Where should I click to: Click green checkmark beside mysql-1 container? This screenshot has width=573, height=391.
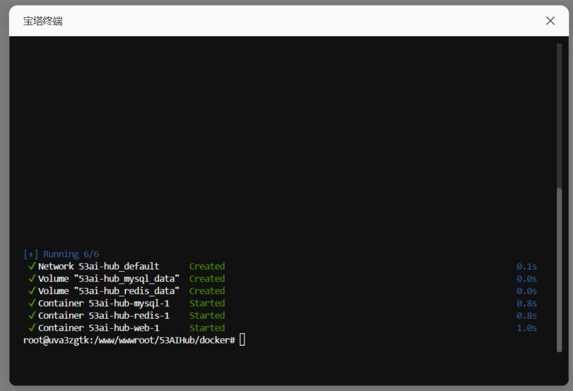tap(32, 303)
